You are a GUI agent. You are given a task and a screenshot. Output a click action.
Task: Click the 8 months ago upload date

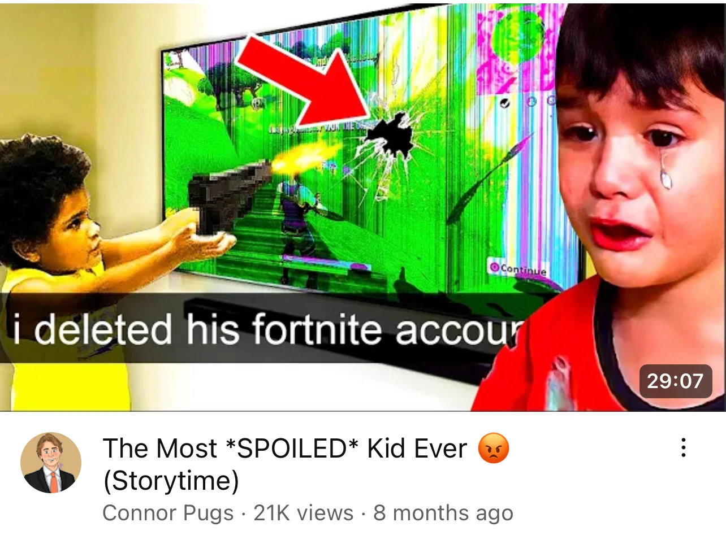443,513
